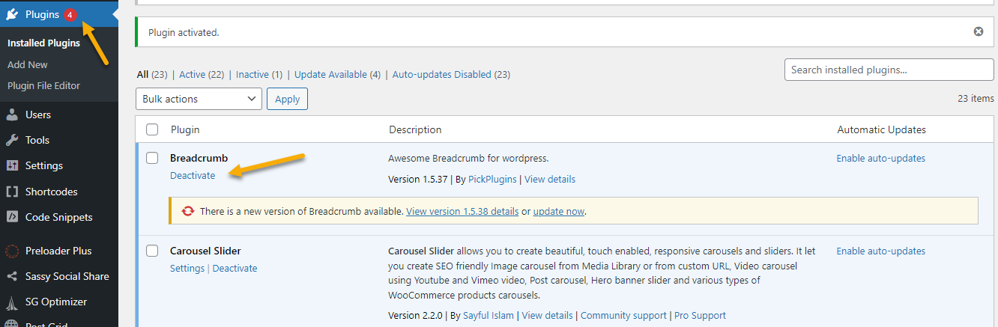The height and width of the screenshot is (327, 998).
Task: Toggle the select-all plugins checkbox
Action: pyautogui.click(x=152, y=129)
